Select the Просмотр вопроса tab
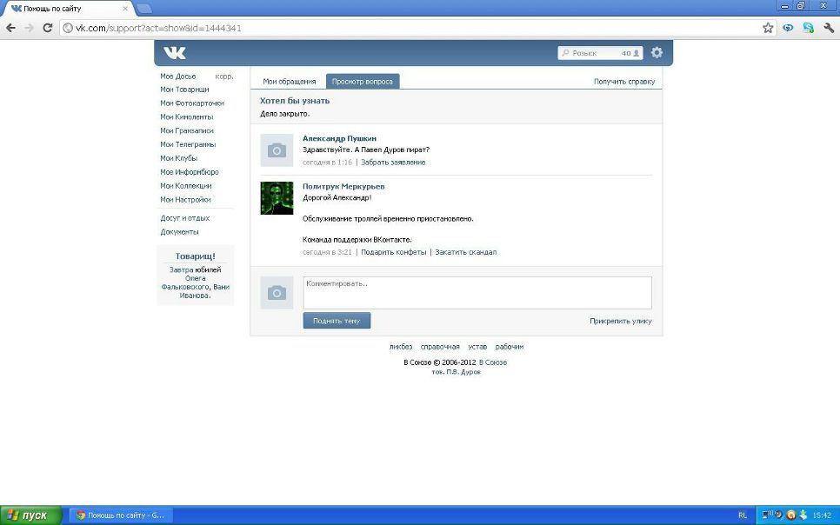Image resolution: width=840 pixels, height=525 pixels. coord(363,82)
